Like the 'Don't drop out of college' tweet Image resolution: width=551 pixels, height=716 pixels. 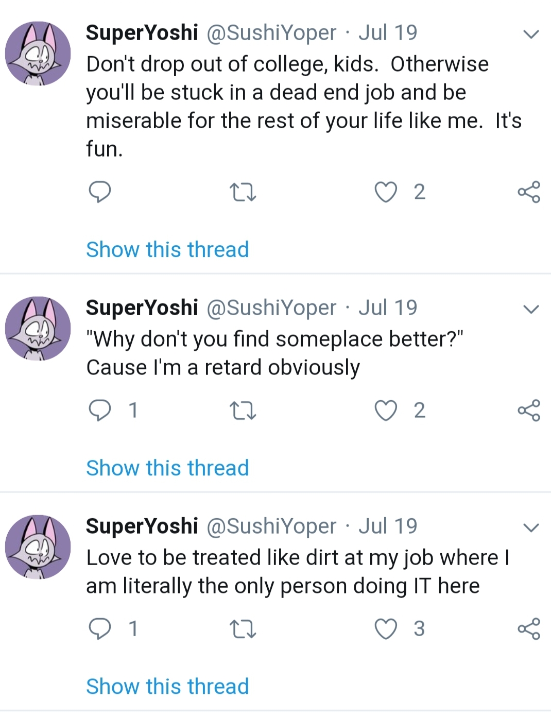386,192
